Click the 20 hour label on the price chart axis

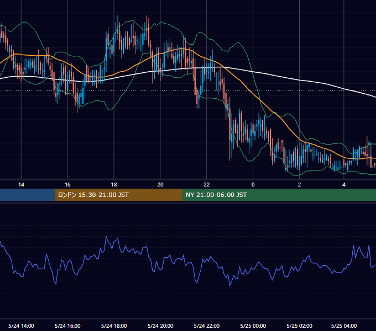coord(160,185)
